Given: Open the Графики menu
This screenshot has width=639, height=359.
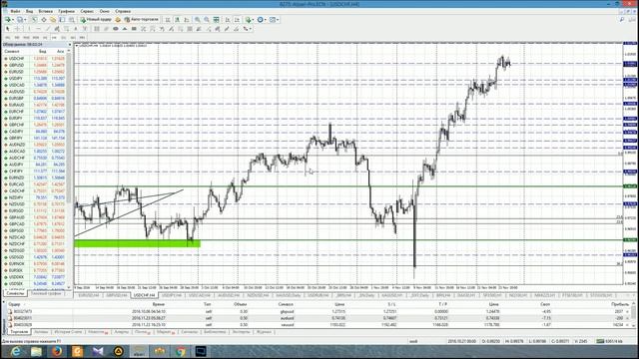Looking at the screenshot, I should pyautogui.click(x=66, y=11).
